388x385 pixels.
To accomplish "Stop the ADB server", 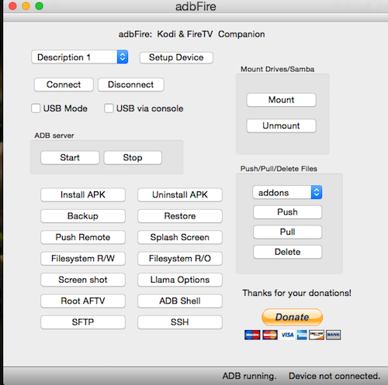I will pos(133,157).
